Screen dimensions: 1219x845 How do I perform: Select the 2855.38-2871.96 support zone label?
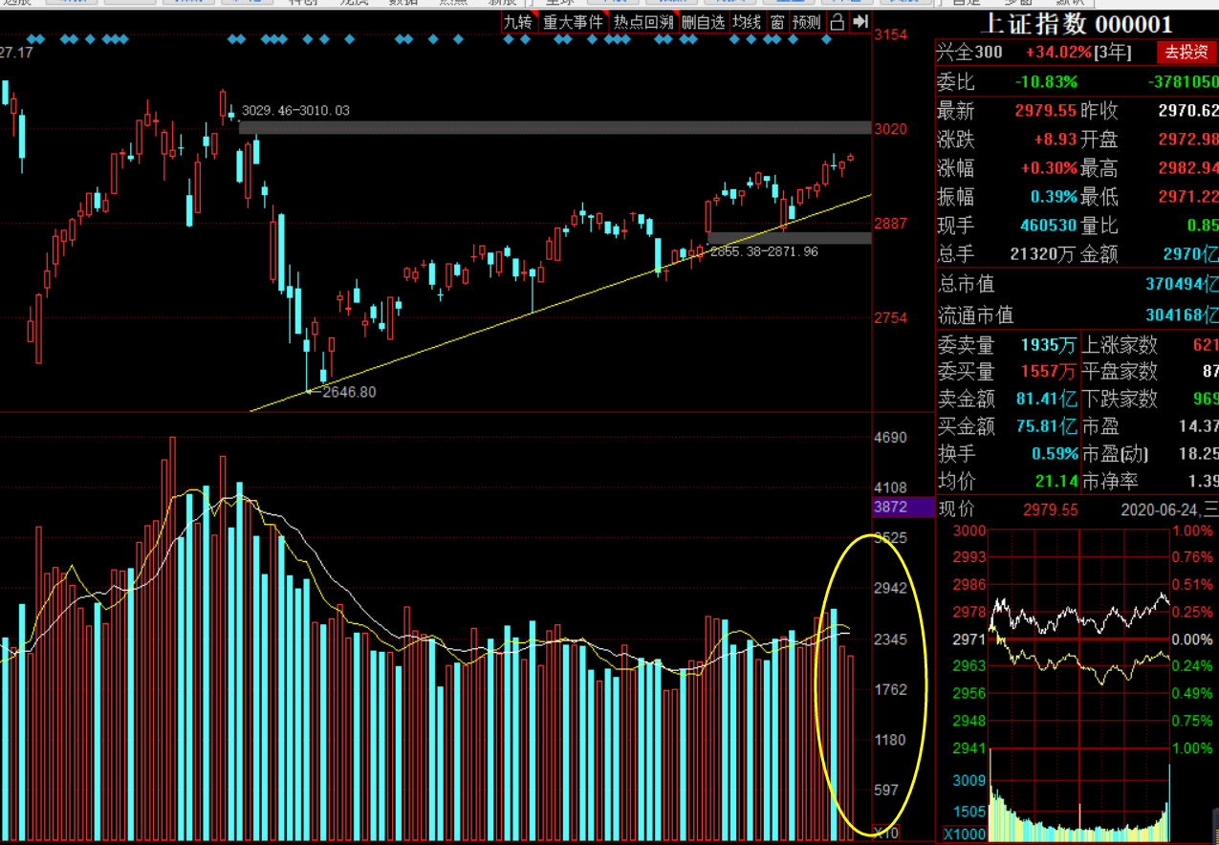(x=763, y=251)
